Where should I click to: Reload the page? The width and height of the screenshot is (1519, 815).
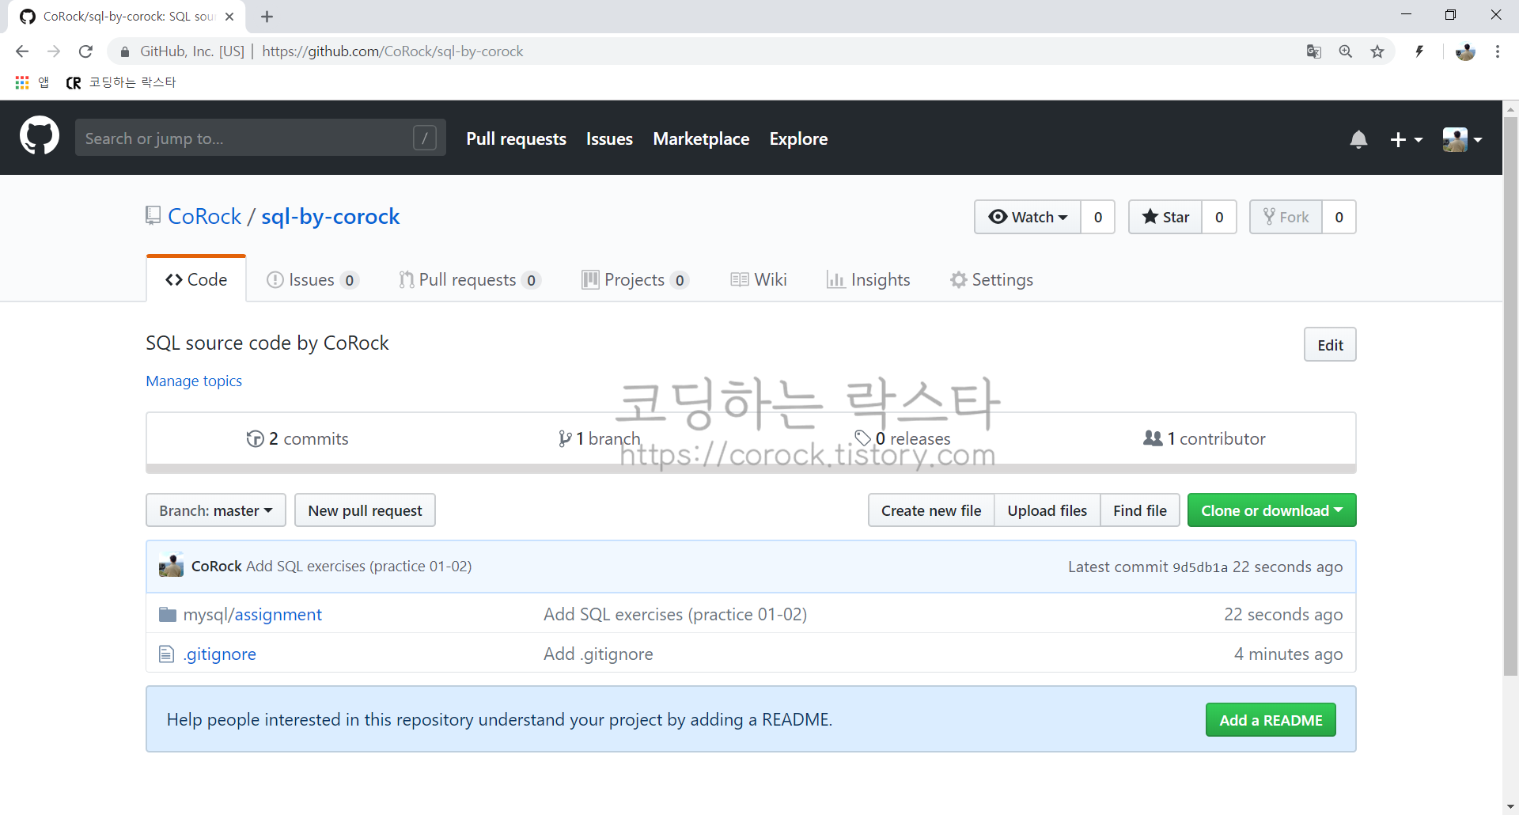point(85,51)
